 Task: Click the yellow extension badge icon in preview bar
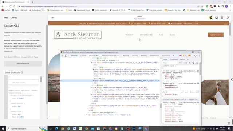(211, 18)
